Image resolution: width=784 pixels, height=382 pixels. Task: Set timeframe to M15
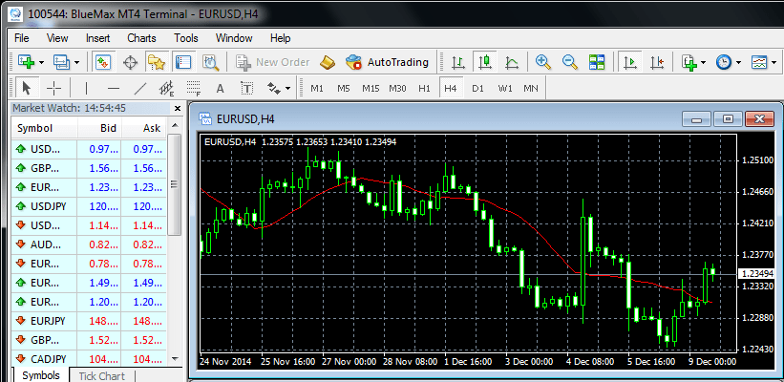[x=371, y=89]
